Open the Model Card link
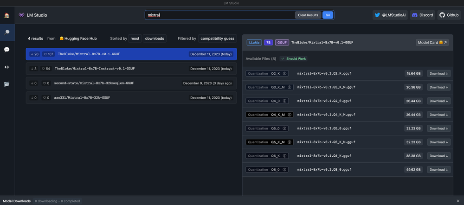Image resolution: width=464 pixels, height=205 pixels. pyautogui.click(x=432, y=42)
